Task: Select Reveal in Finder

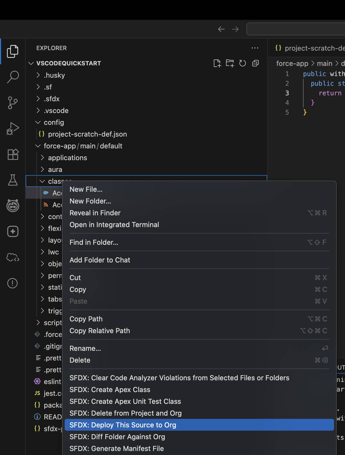Action: 199,213
